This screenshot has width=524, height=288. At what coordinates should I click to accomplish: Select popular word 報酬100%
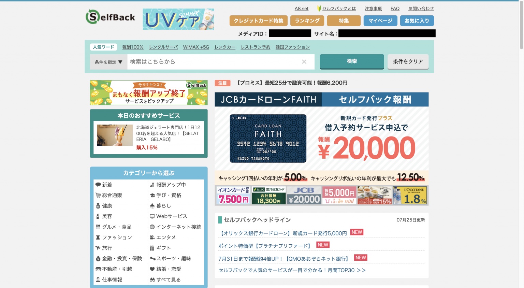[133, 47]
